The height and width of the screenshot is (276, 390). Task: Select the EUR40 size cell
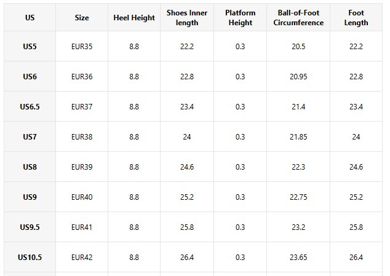click(82, 197)
